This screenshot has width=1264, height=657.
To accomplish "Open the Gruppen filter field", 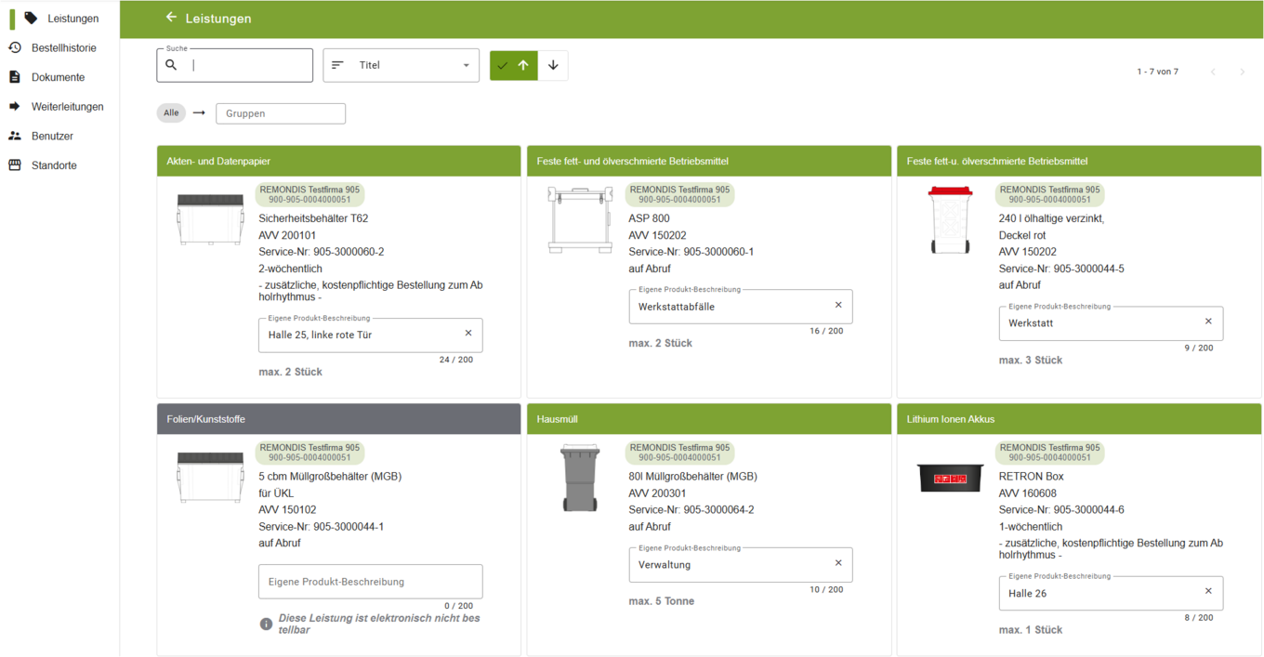I will coord(281,113).
